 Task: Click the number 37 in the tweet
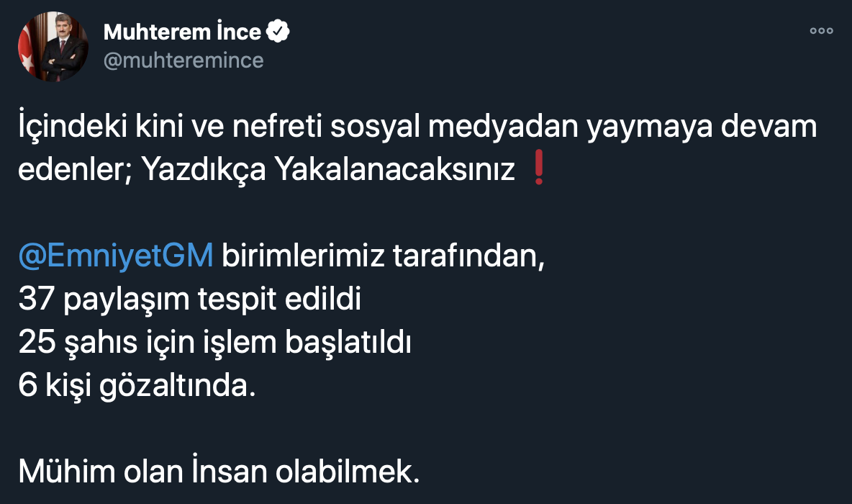click(x=36, y=298)
